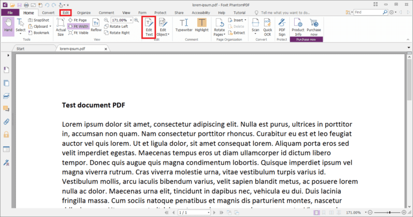Set view to Actual Size
The width and height of the screenshot is (413, 217).
[61, 27]
